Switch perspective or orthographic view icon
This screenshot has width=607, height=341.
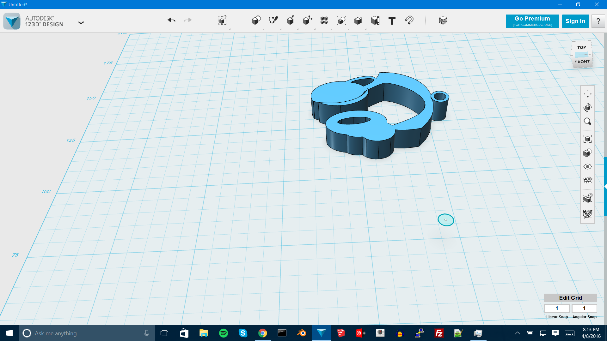(x=588, y=153)
